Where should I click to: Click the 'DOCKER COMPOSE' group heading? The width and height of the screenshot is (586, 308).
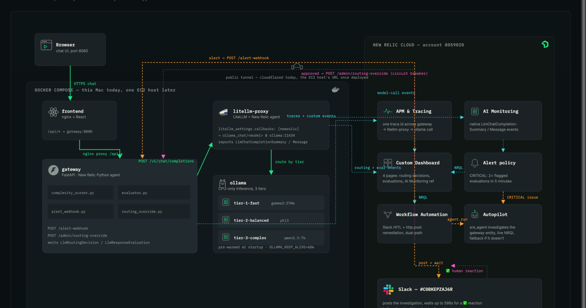[x=105, y=90]
